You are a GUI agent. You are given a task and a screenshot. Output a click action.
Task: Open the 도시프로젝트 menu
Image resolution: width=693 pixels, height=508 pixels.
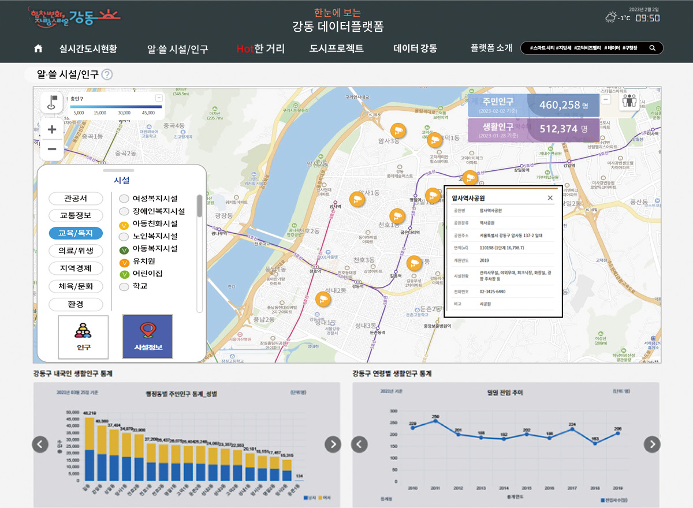[336, 48]
